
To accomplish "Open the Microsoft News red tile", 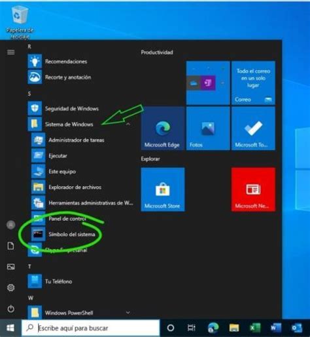I will tap(253, 189).
